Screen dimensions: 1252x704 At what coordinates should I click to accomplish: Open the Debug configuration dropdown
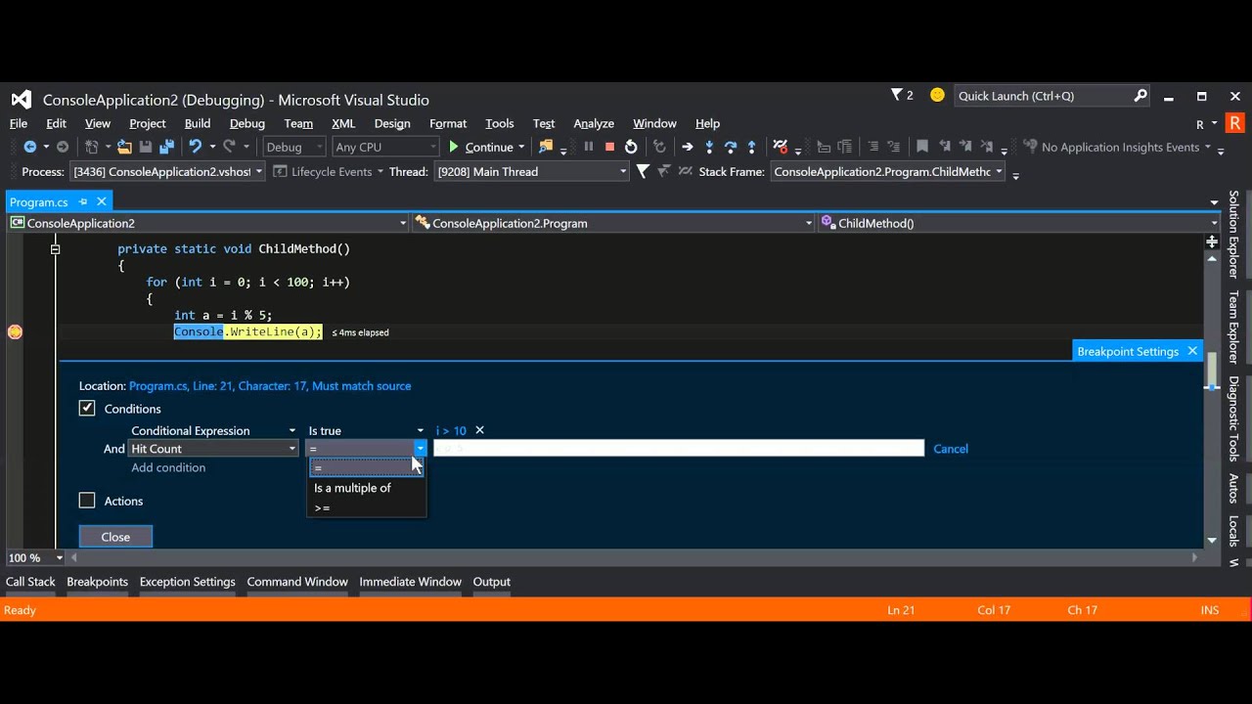click(x=293, y=147)
